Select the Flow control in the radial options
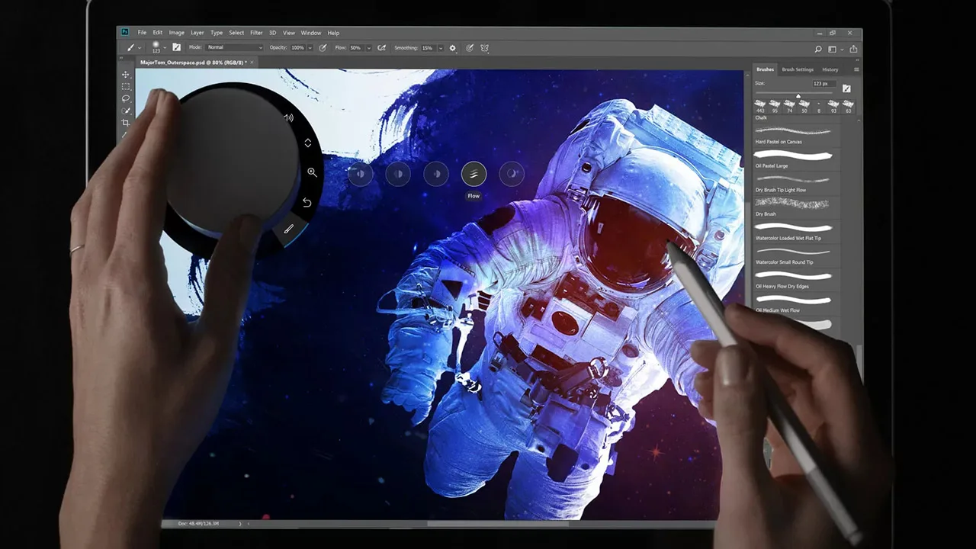 474,175
